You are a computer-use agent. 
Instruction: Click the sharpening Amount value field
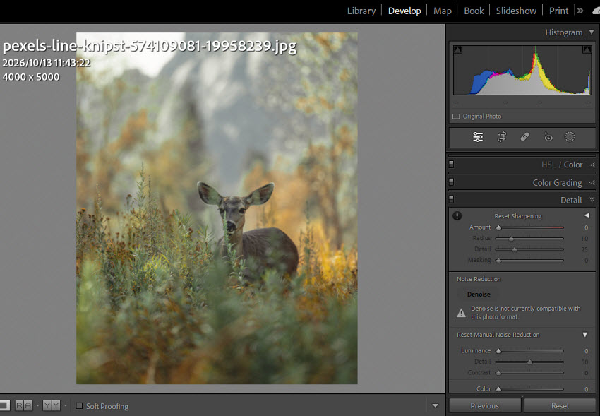[586, 227]
